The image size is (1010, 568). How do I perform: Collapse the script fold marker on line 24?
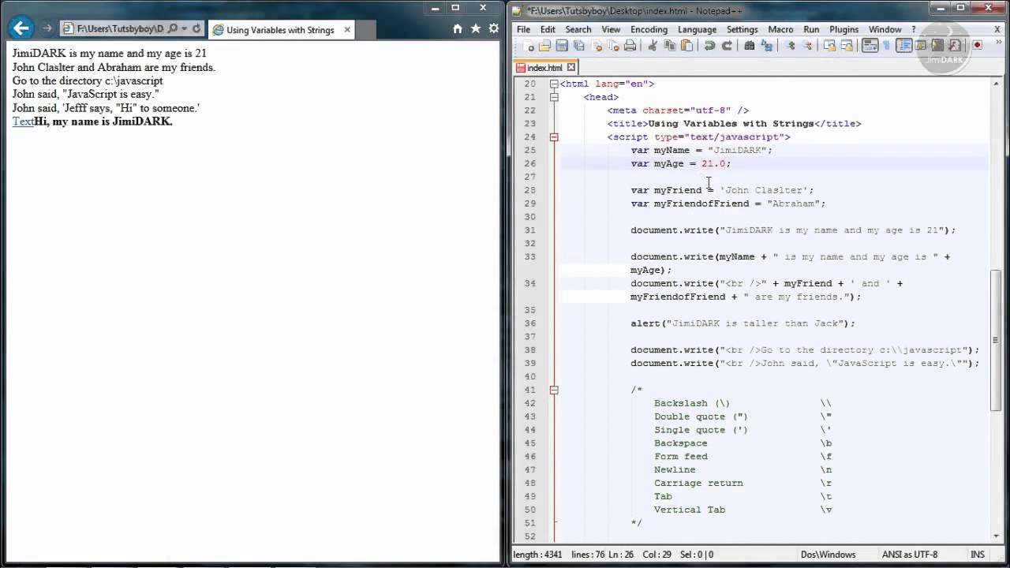554,137
